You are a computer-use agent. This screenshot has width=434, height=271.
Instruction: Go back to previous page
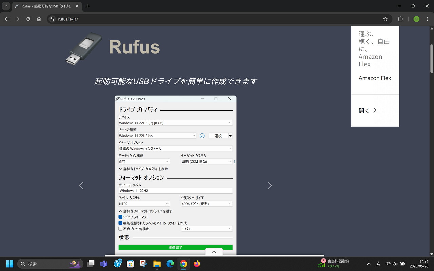point(7,19)
